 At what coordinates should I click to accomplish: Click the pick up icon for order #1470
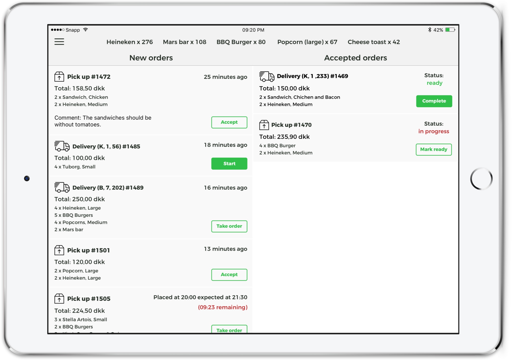coord(264,125)
